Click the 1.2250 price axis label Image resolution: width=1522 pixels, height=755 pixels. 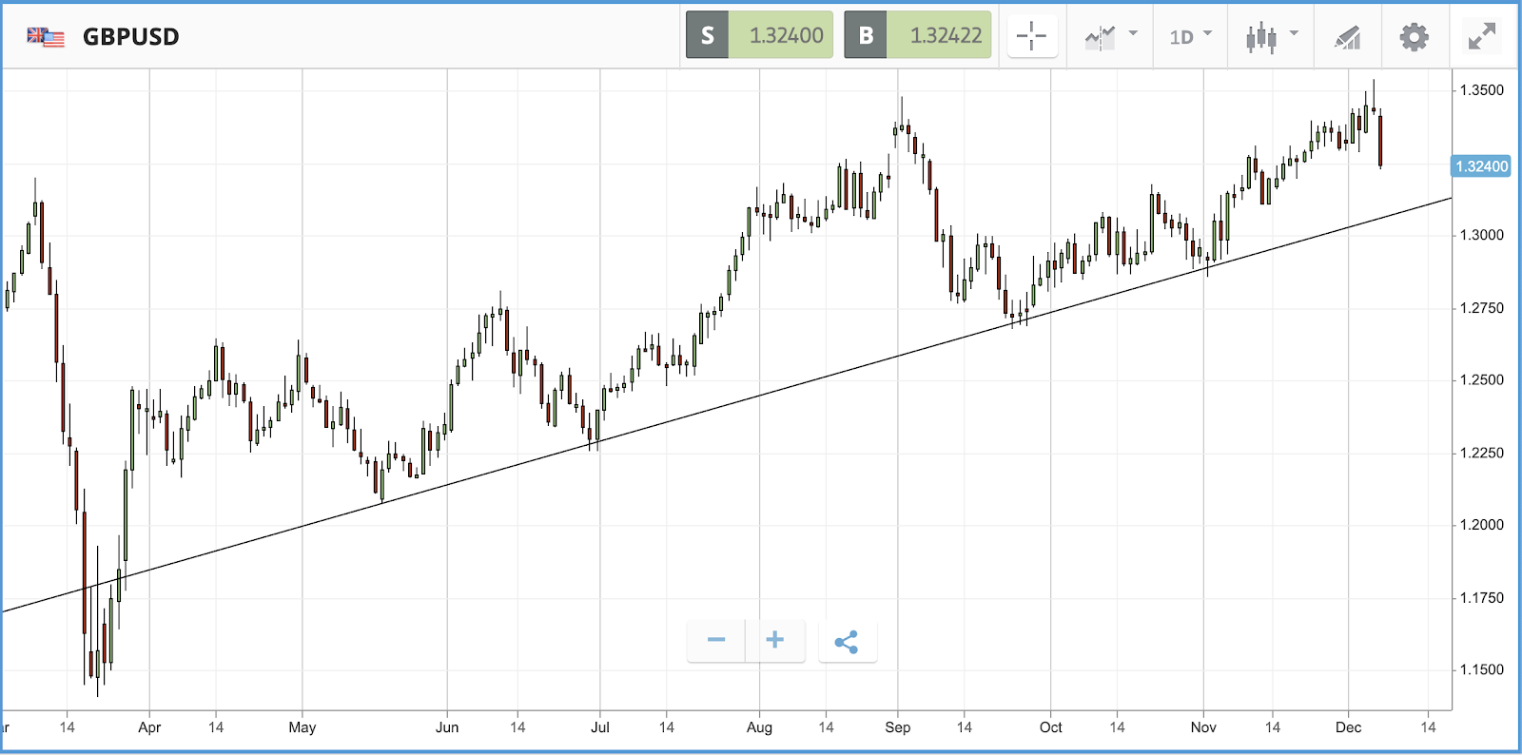(x=1482, y=453)
